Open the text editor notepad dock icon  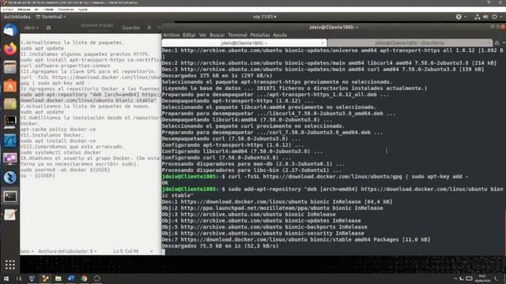pos(10,215)
